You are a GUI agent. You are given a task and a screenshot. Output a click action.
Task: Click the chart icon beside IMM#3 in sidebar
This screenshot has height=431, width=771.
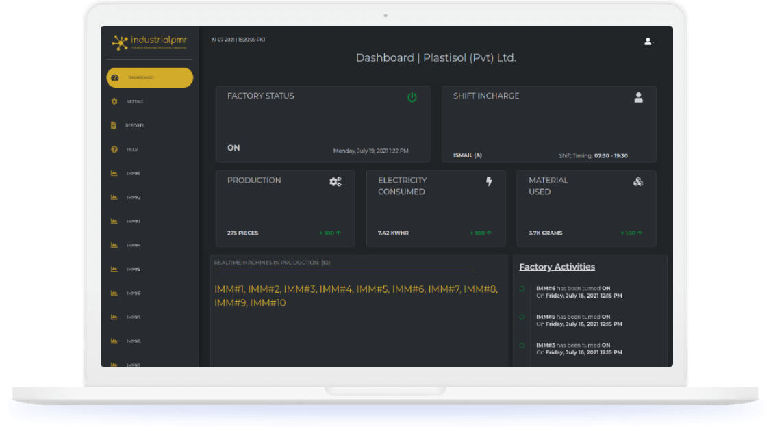tap(114, 221)
